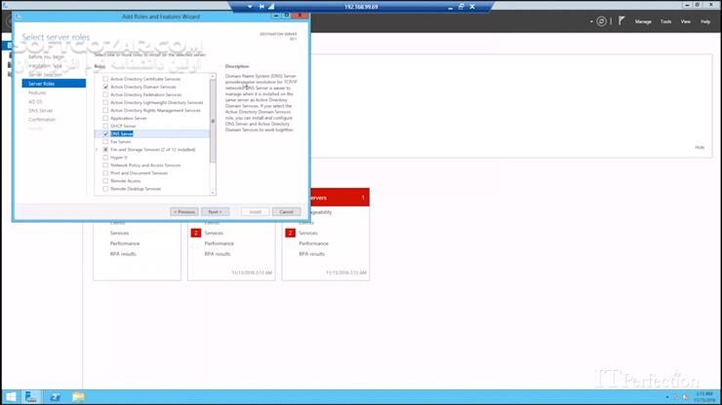Click the Server Manager refresh icon
The height and width of the screenshot is (405, 722).
pos(601,21)
